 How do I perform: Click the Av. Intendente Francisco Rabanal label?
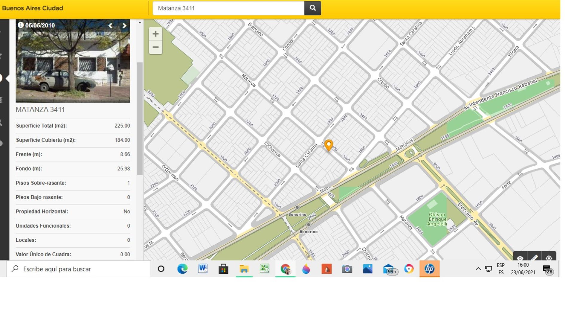coord(501,95)
